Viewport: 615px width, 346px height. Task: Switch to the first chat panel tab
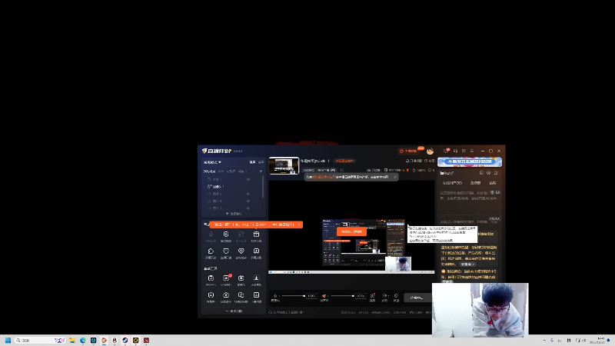coord(452,183)
